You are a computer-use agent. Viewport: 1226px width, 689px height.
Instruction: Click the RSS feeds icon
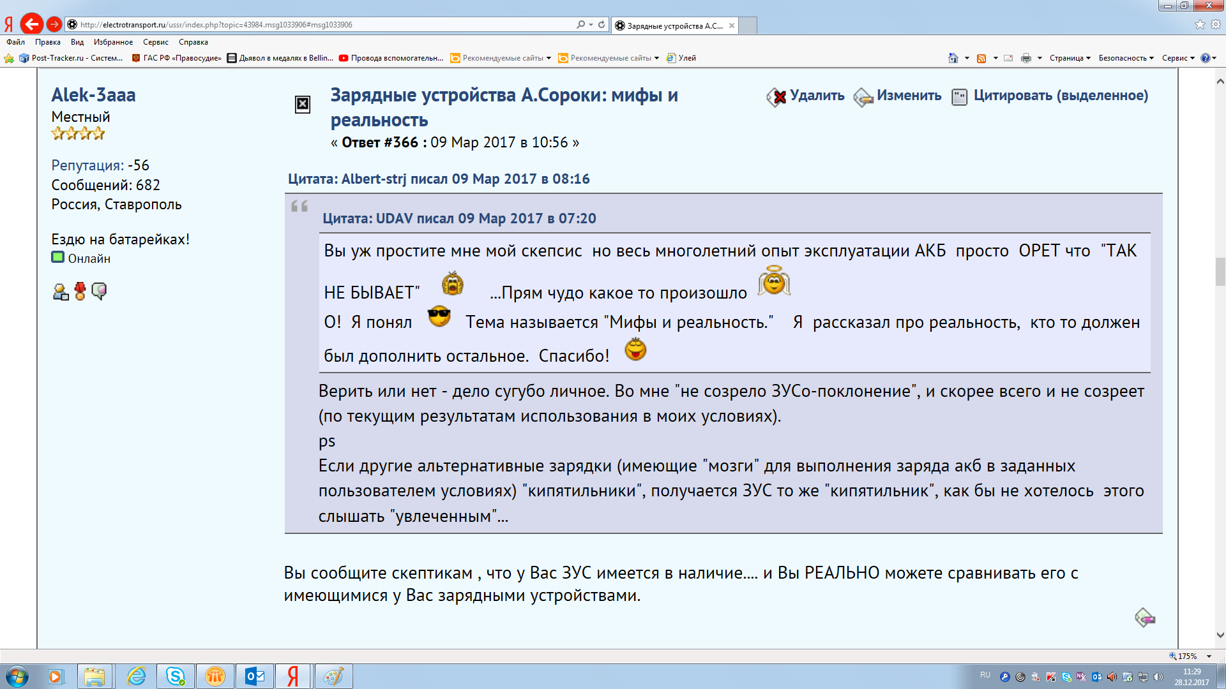(x=981, y=58)
